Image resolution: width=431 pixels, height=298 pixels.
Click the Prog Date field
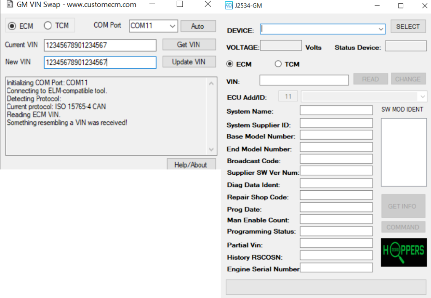pos(336,207)
